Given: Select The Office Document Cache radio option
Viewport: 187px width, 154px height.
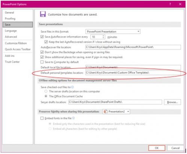Looking at the screenshot, I should [x=46, y=96].
